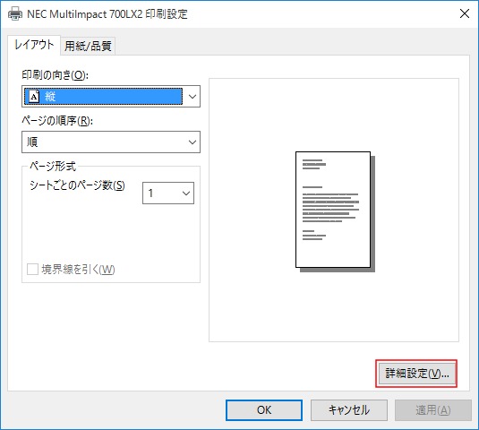Click the 適用 apply button
479x430 pixels.
click(x=433, y=410)
